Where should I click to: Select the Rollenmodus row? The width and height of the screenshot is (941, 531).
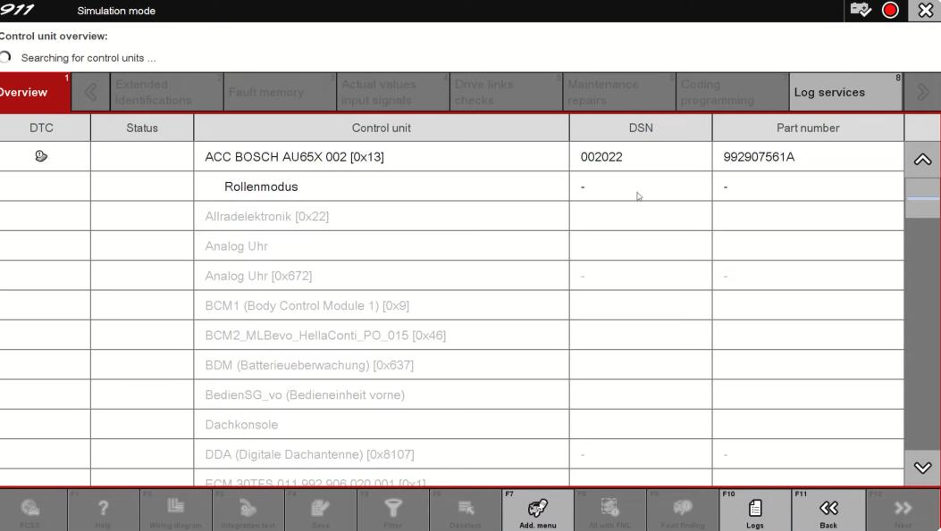click(261, 187)
